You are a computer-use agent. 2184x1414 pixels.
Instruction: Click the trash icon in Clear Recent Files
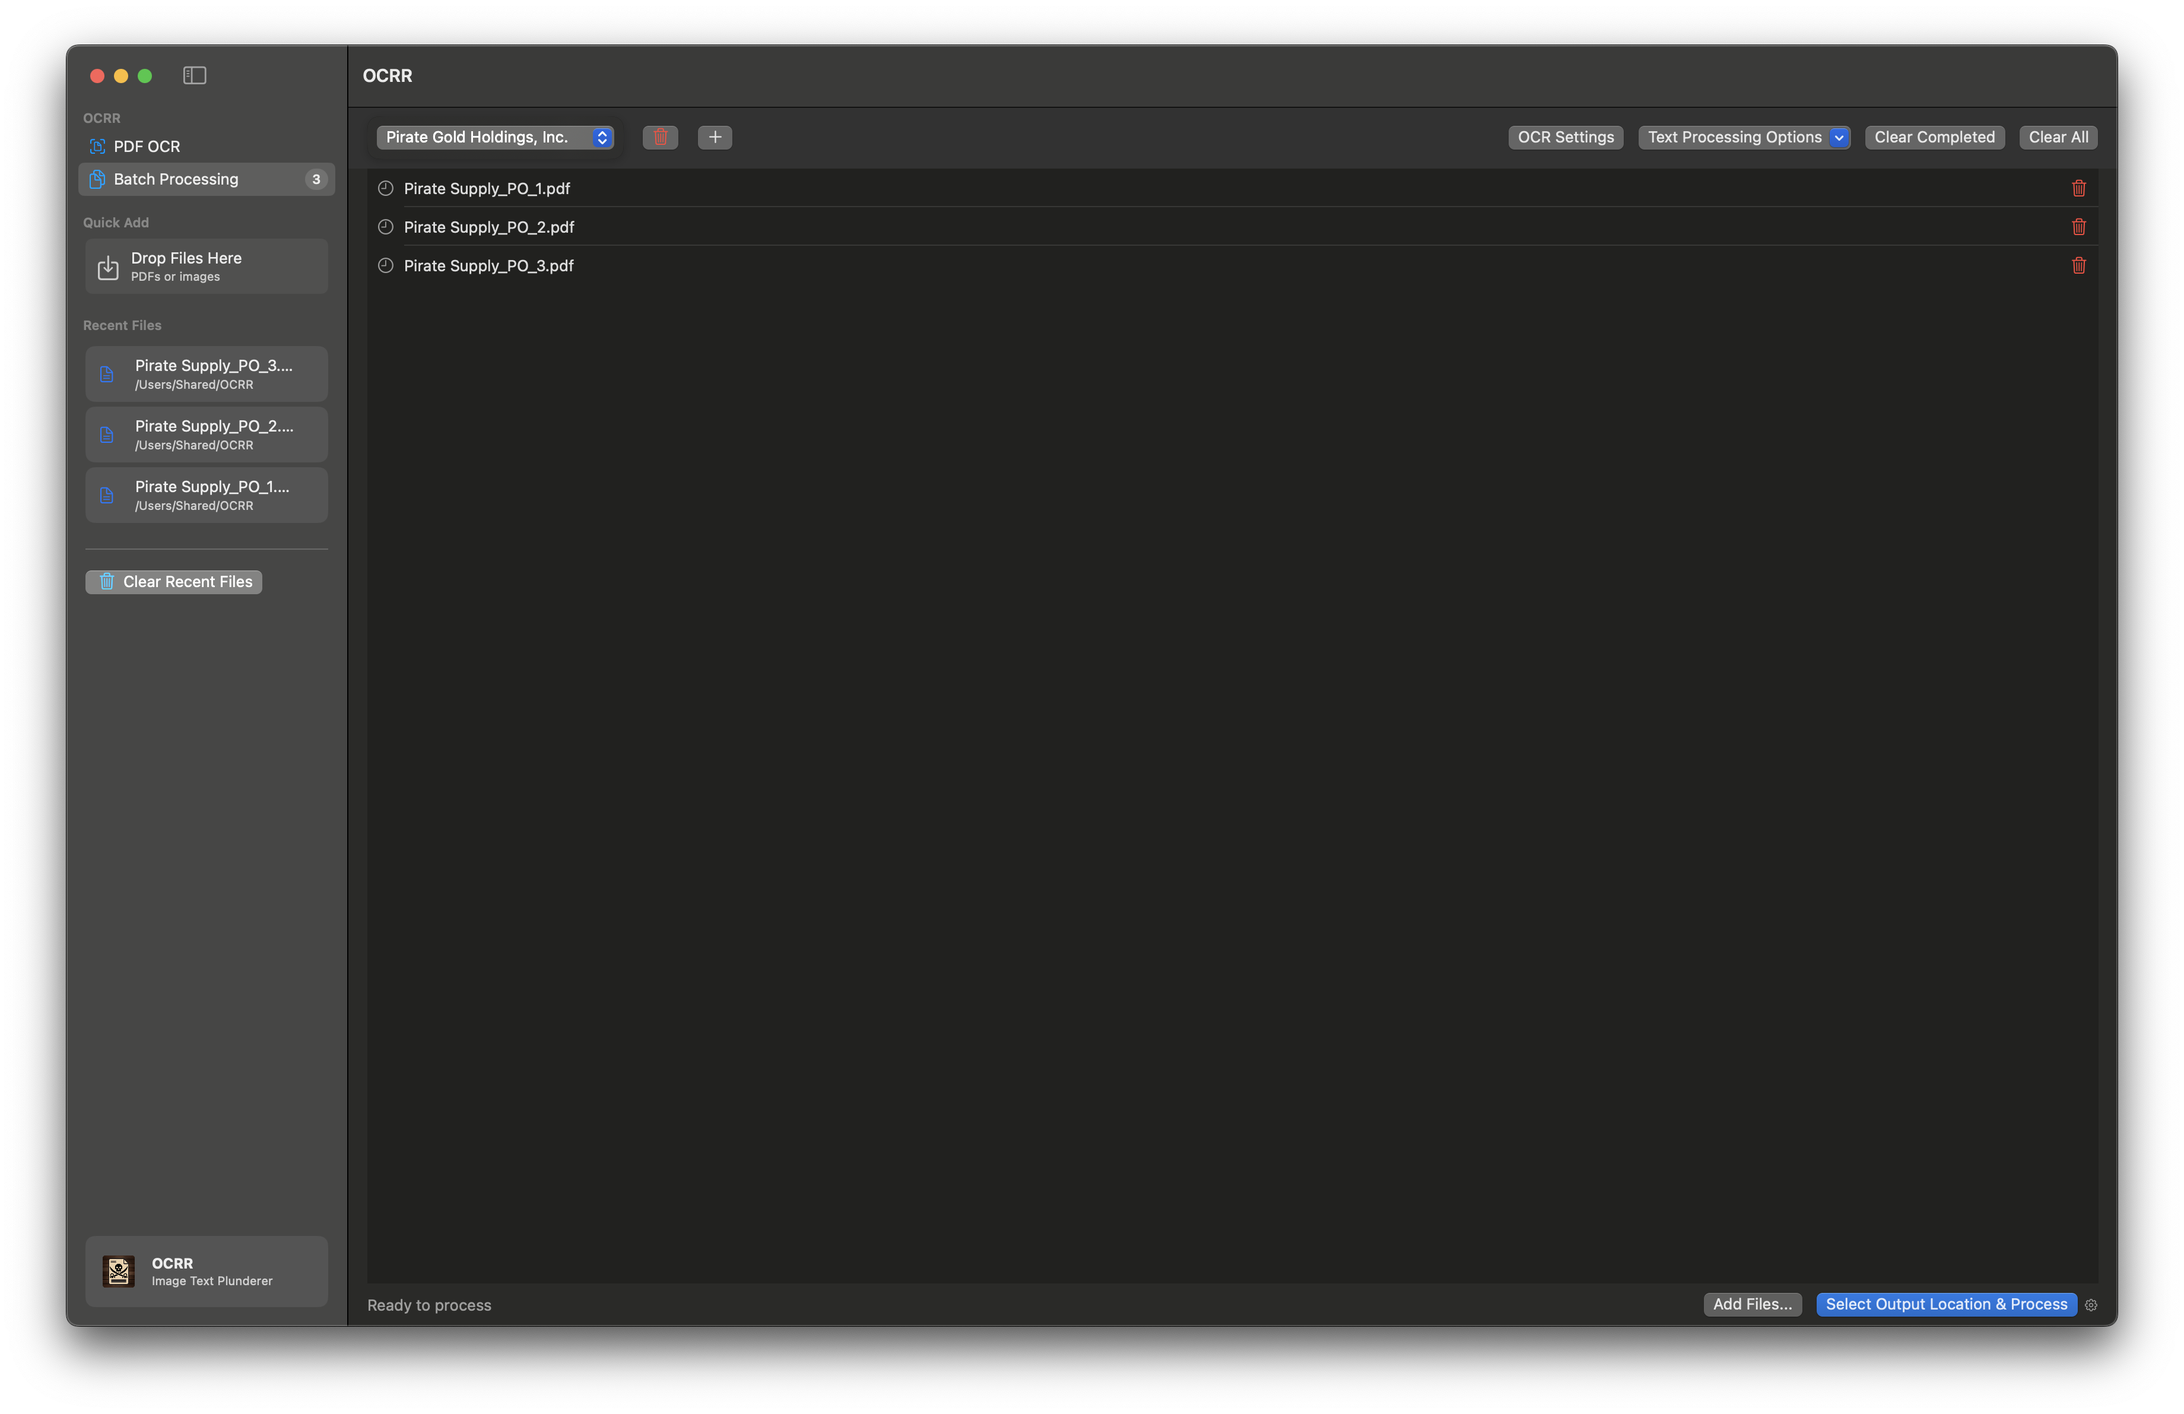[x=106, y=582]
